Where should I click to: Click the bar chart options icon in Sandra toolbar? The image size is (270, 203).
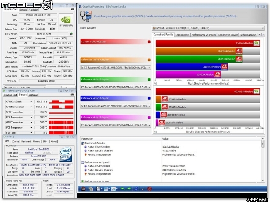coord(105,189)
